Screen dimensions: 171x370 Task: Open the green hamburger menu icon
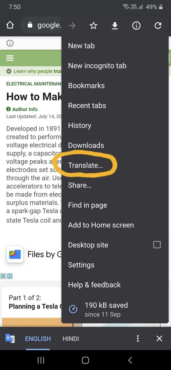click(x=10, y=58)
